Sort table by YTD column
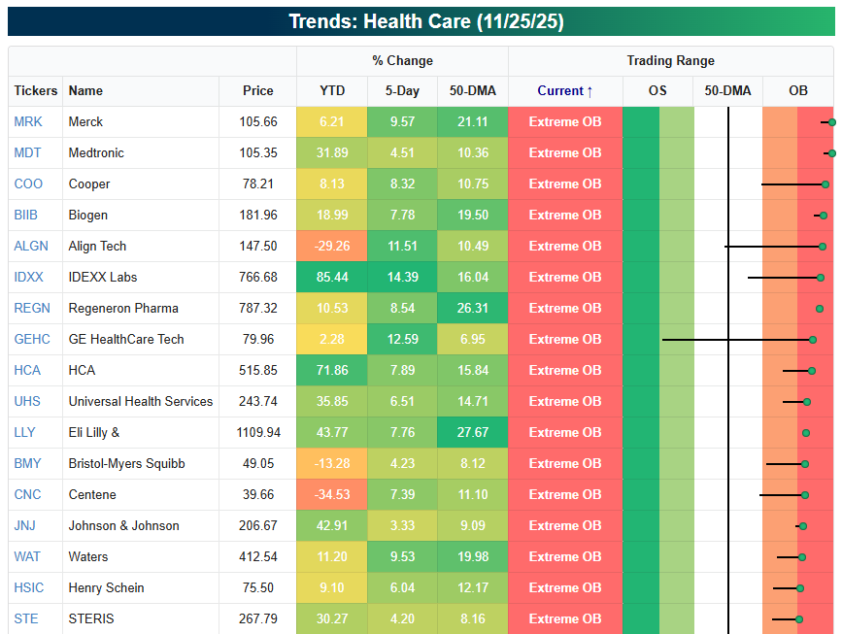 click(x=332, y=90)
